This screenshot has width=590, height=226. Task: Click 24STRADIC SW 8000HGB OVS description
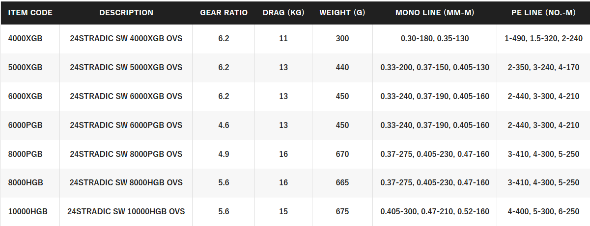click(x=126, y=182)
